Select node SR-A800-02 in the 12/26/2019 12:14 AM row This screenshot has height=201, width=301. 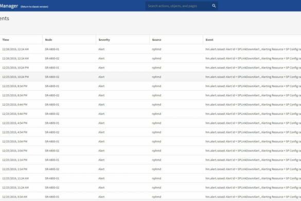pyautogui.click(x=52, y=58)
